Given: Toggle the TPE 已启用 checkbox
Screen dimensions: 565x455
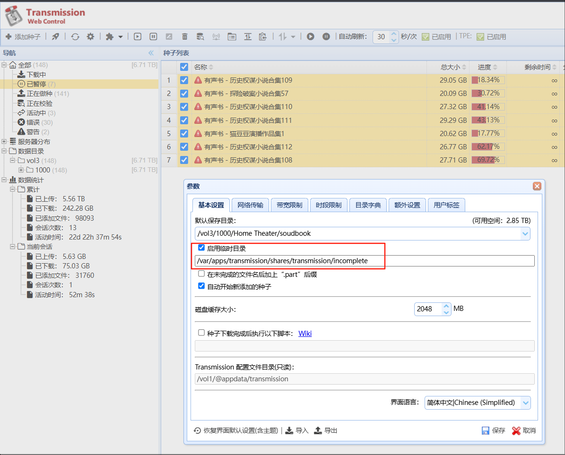Looking at the screenshot, I should pyautogui.click(x=480, y=37).
